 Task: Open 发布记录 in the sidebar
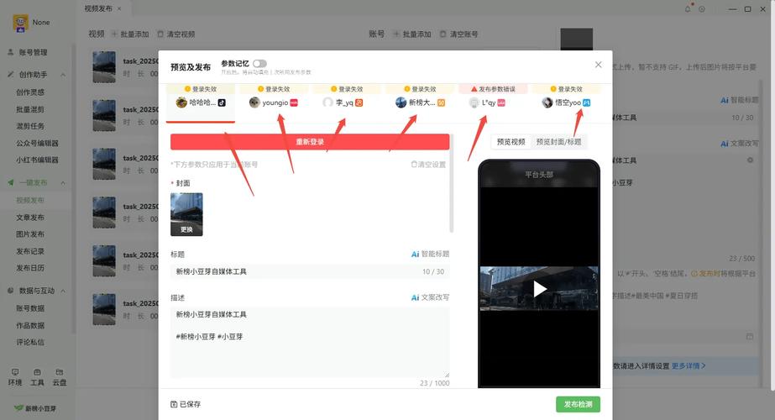(x=30, y=251)
